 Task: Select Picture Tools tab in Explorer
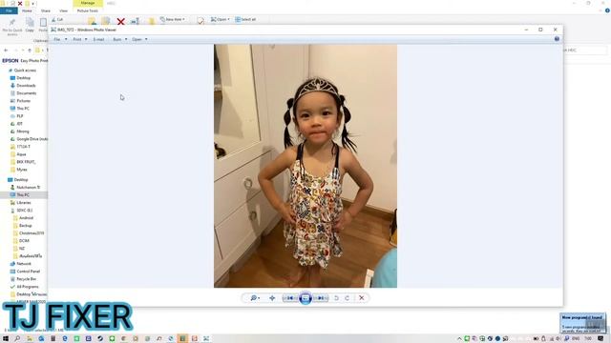(88, 10)
